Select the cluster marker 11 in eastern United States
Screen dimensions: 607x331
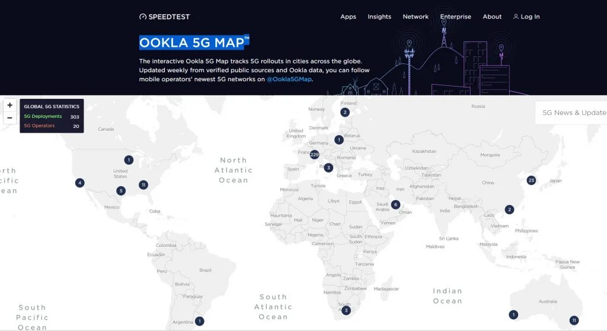click(x=143, y=185)
